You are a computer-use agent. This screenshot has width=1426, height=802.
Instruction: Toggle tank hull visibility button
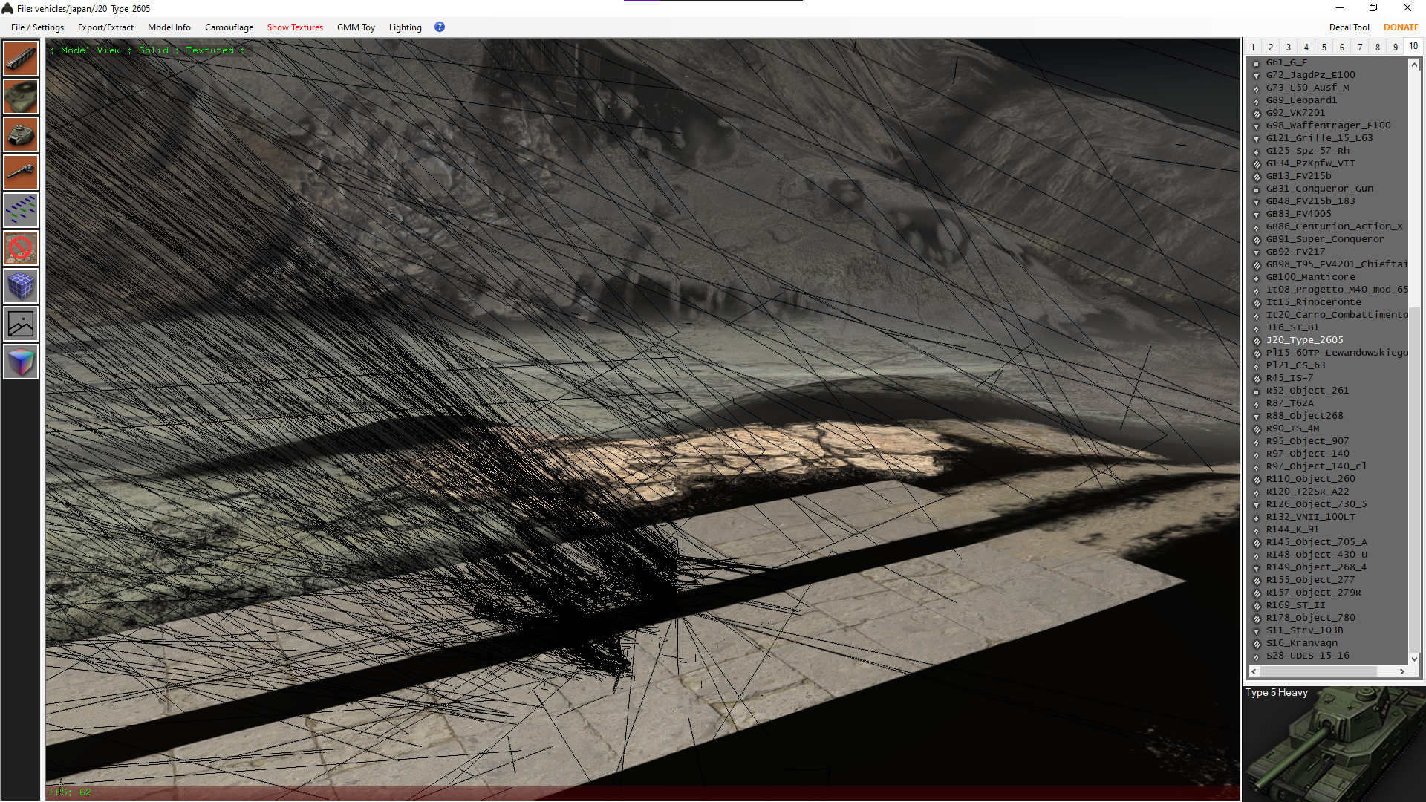point(21,97)
